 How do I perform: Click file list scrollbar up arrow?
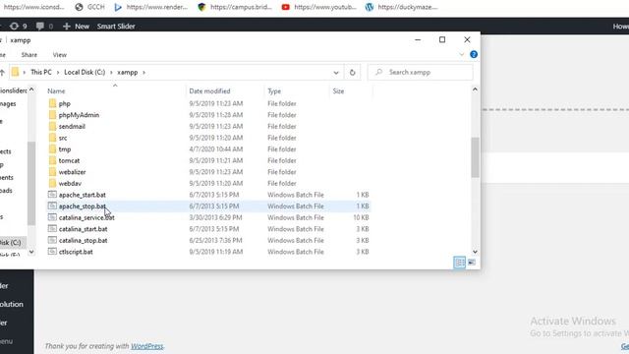(x=475, y=89)
